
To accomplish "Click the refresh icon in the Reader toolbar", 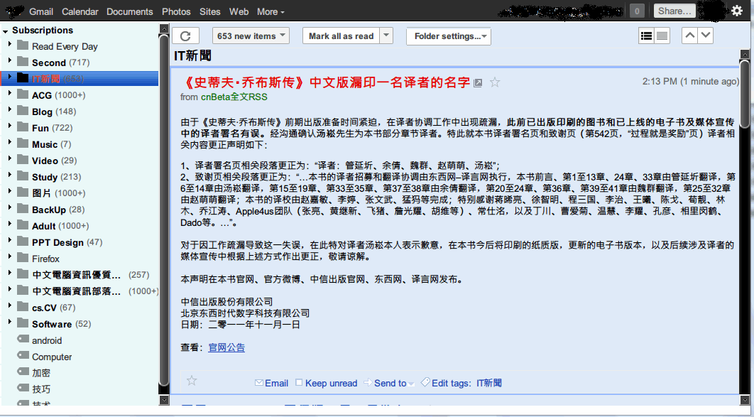I will [x=186, y=35].
